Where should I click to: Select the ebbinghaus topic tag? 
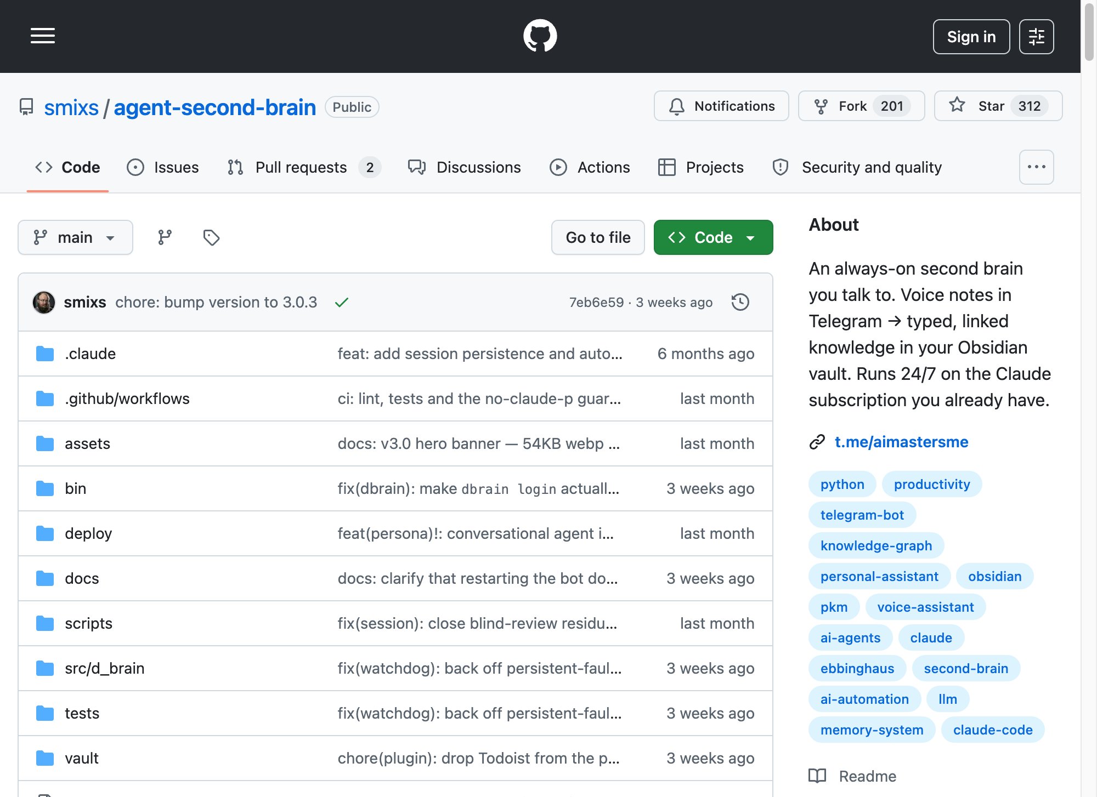pos(857,668)
